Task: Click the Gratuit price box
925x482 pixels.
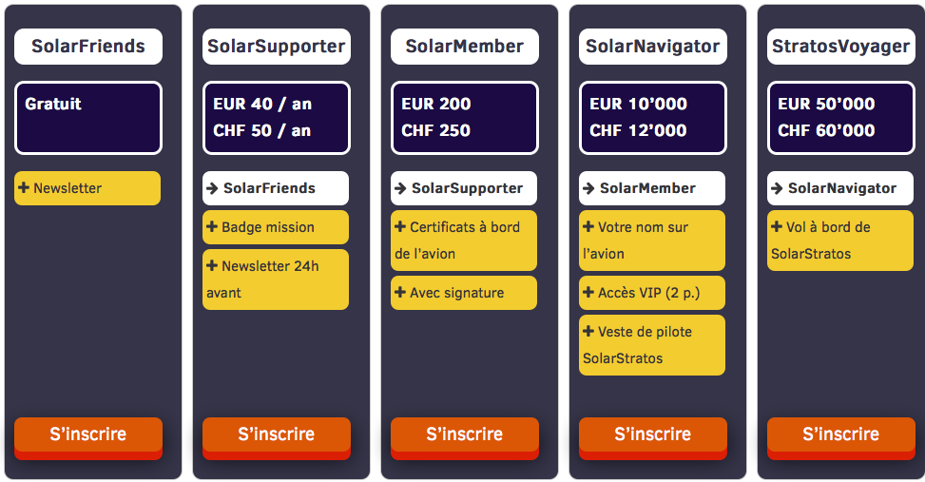Action: (x=87, y=118)
